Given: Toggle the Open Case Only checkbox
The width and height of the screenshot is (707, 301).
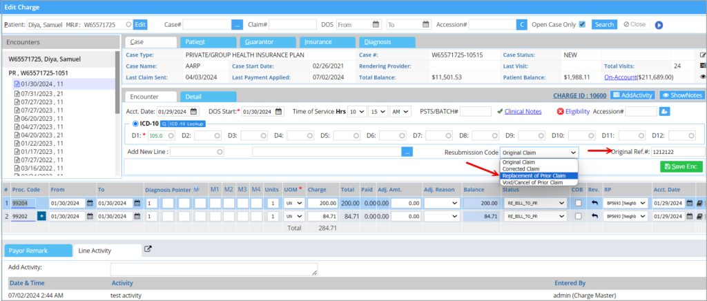Looking at the screenshot, I should [x=582, y=24].
